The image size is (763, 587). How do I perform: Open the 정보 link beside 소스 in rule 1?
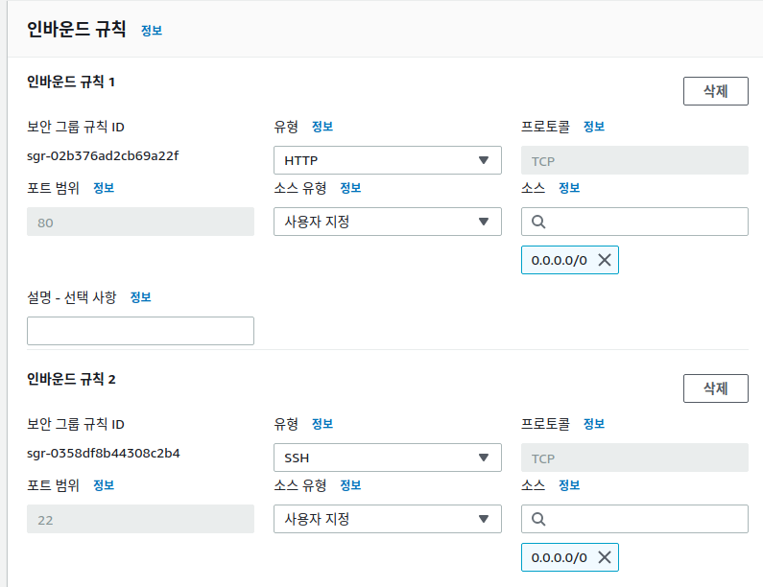pyautogui.click(x=569, y=188)
